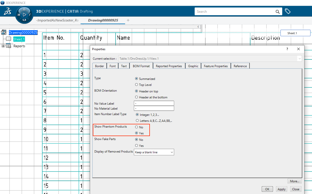Screen dimensions: 312x194
Task: Add a new tab with plus icon
Action: click(128, 20)
